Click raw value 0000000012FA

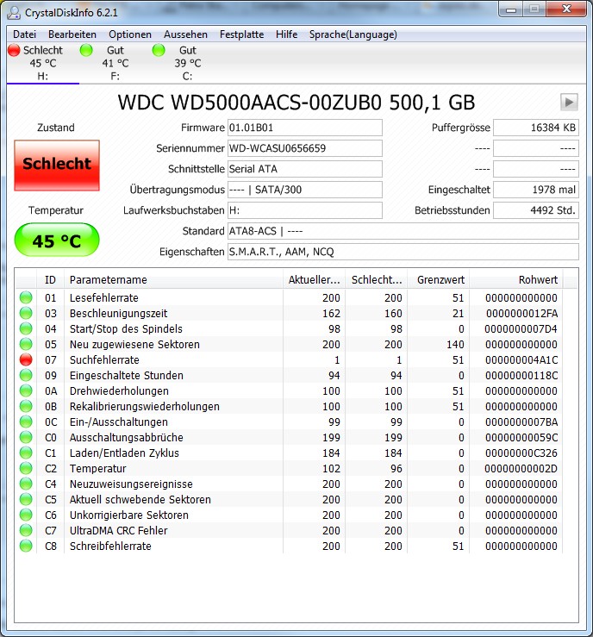point(521,313)
